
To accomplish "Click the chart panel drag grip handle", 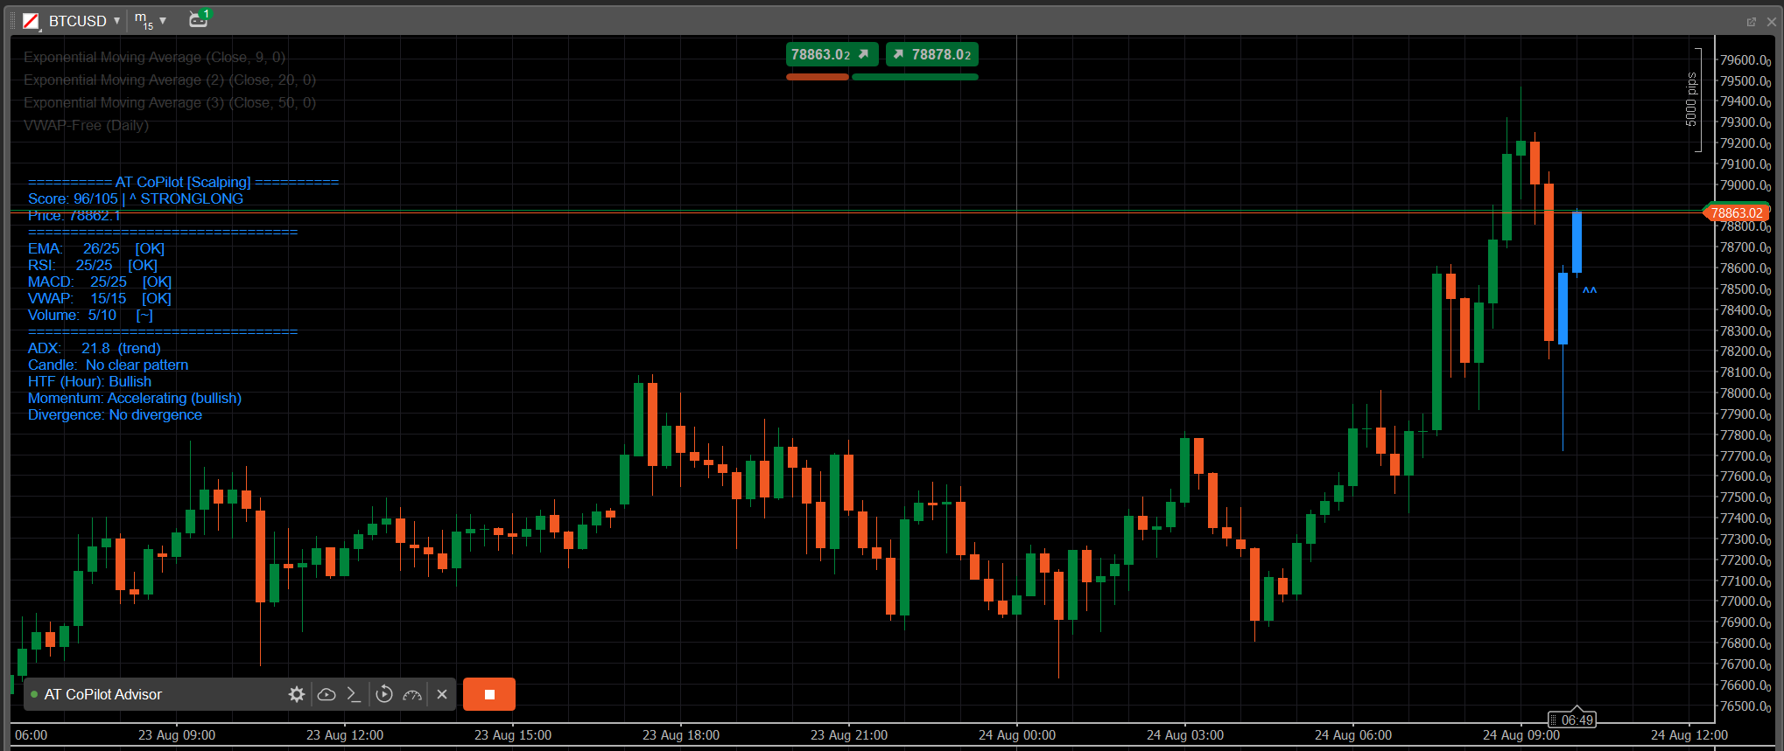I will click(13, 21).
